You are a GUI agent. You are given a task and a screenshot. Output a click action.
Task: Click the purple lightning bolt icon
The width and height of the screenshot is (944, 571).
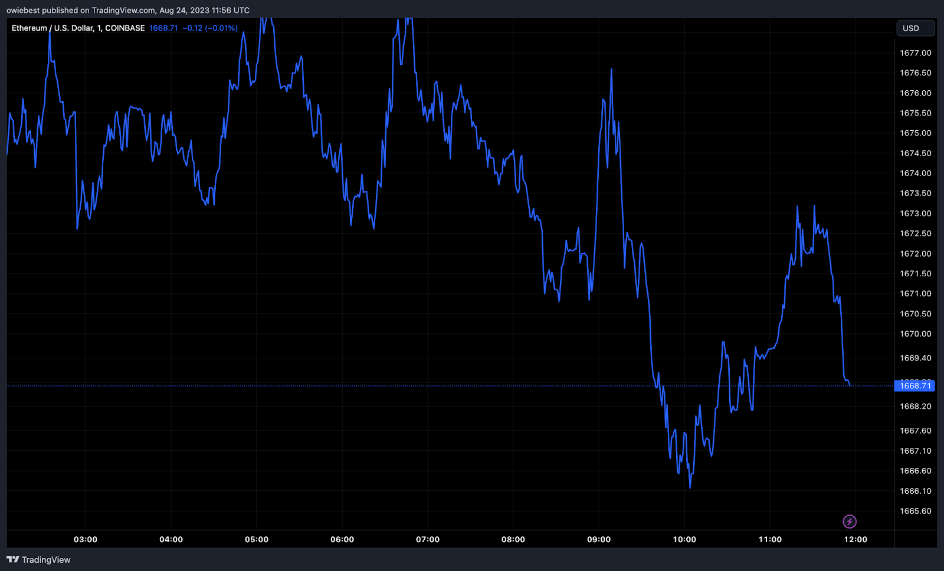(x=850, y=522)
